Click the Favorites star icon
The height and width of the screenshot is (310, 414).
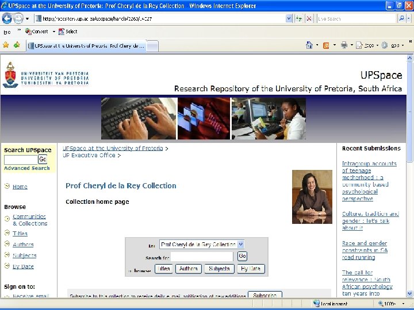coord(6,45)
